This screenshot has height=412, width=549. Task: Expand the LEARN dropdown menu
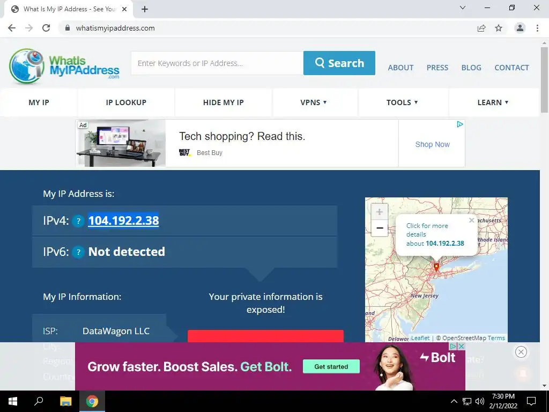[x=493, y=102]
